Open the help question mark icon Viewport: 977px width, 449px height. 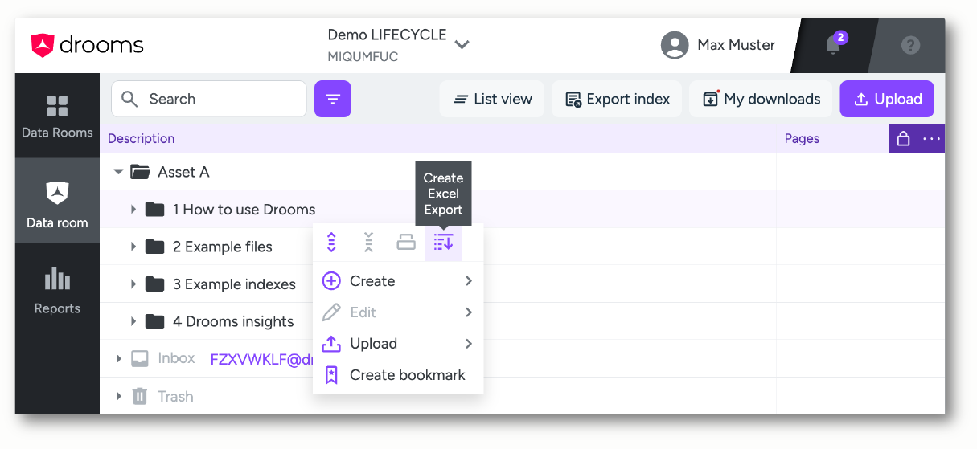click(910, 45)
